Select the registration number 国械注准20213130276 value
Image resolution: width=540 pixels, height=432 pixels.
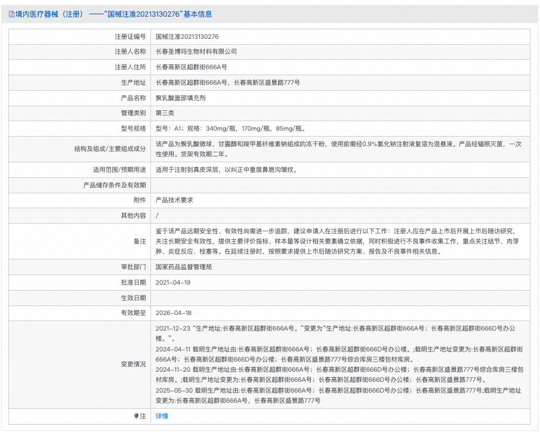click(x=187, y=36)
